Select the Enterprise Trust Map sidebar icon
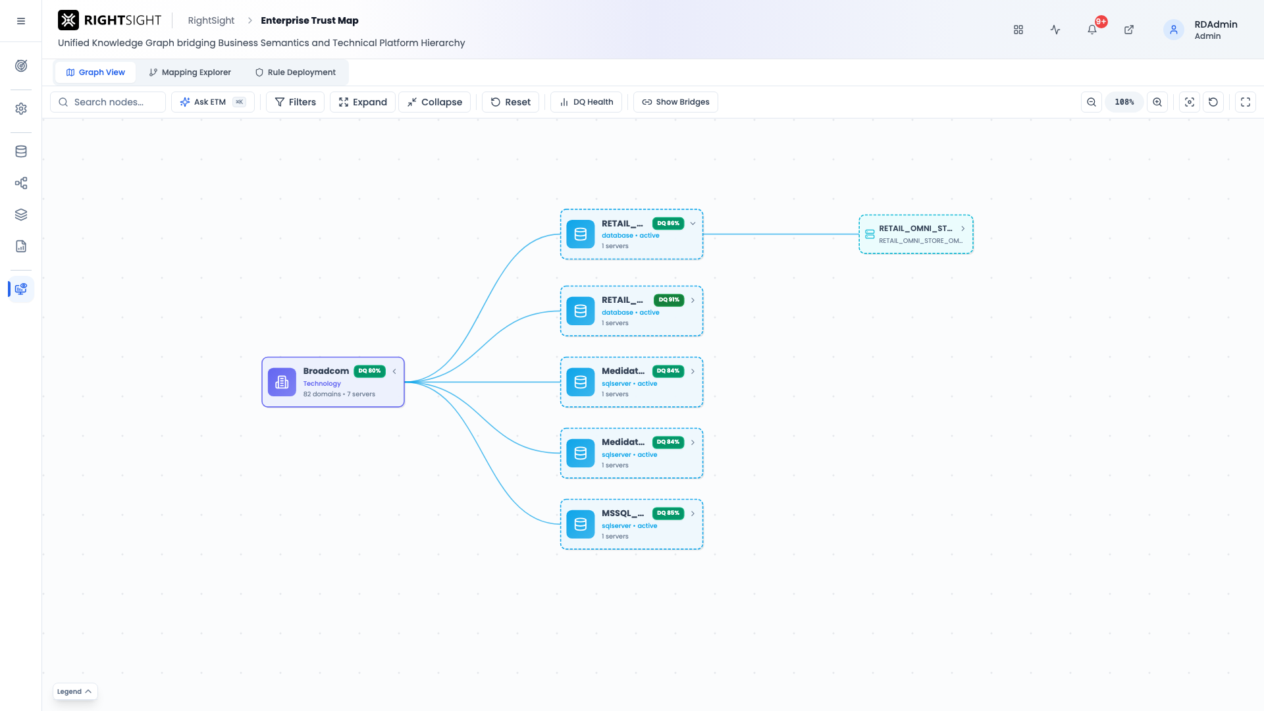Image resolution: width=1264 pixels, height=711 pixels. pyautogui.click(x=21, y=289)
